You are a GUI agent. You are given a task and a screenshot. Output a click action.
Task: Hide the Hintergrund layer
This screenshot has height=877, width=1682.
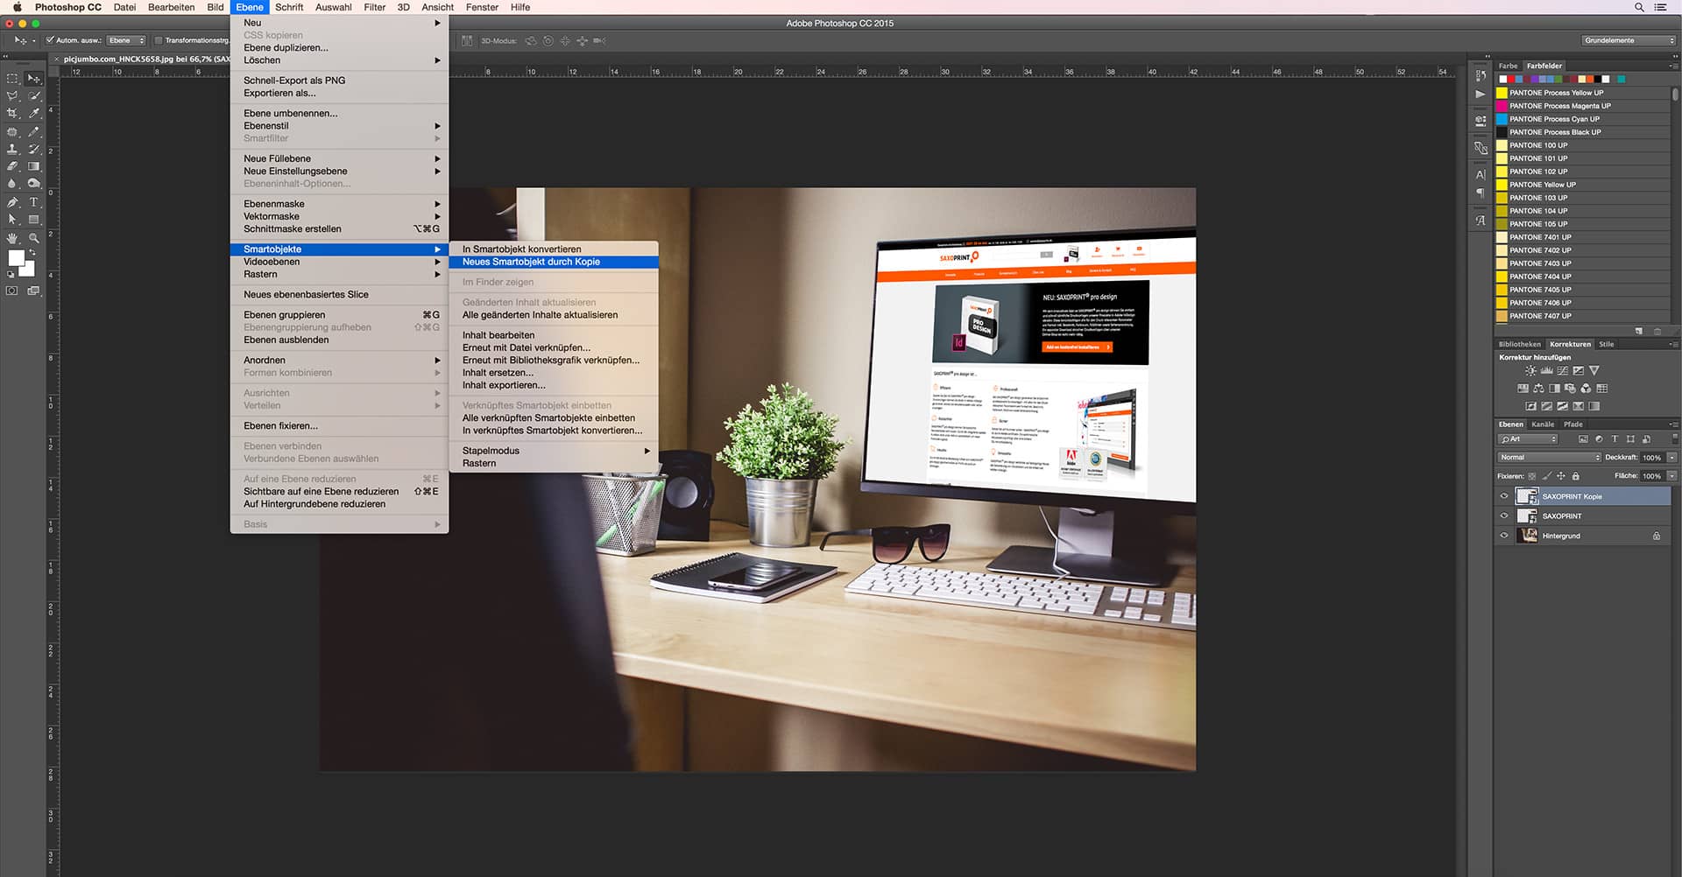[x=1504, y=536]
